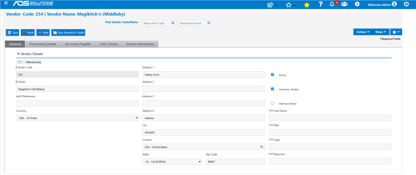The height and width of the screenshot is (175, 416).
Task: Open the Views dropdown menu
Action: (381, 32)
